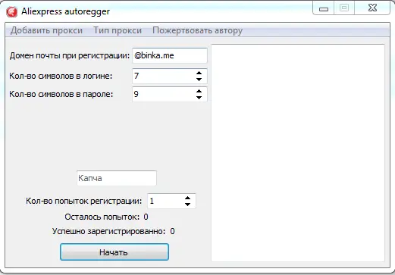Click the disabled maximize window button

coord(344,8)
